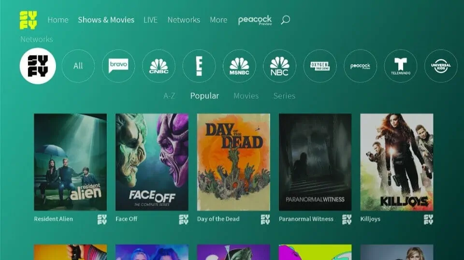Viewport: 464px width, 260px height.
Task: Open Peacock Preview in top navigation
Action: tap(255, 20)
